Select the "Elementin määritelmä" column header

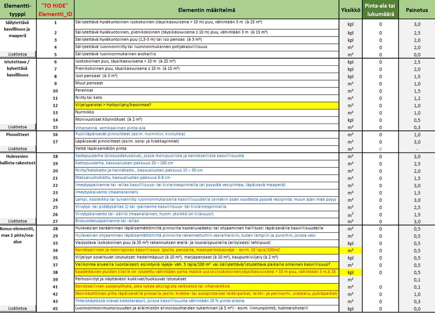click(x=207, y=10)
